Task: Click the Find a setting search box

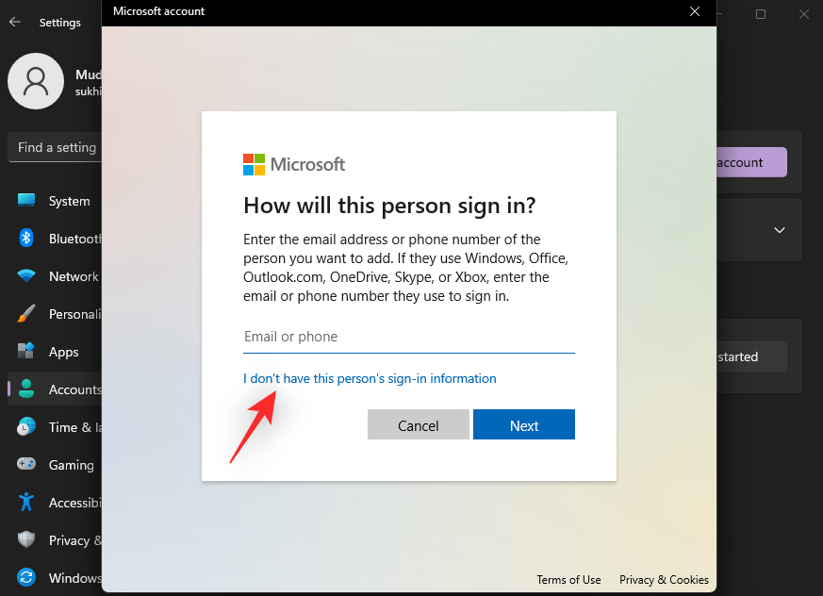Action: pos(55,147)
